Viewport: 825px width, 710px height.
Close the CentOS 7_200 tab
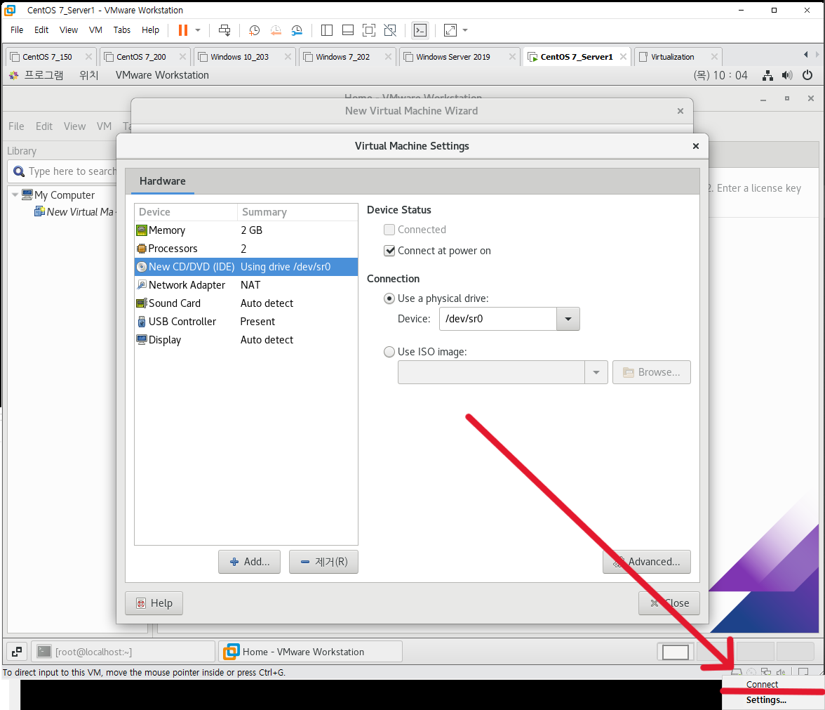tap(182, 56)
